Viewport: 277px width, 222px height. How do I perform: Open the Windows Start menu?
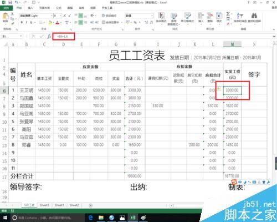(x=5, y=218)
